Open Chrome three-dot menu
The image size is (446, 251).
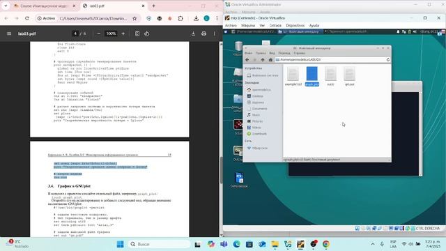(217, 18)
